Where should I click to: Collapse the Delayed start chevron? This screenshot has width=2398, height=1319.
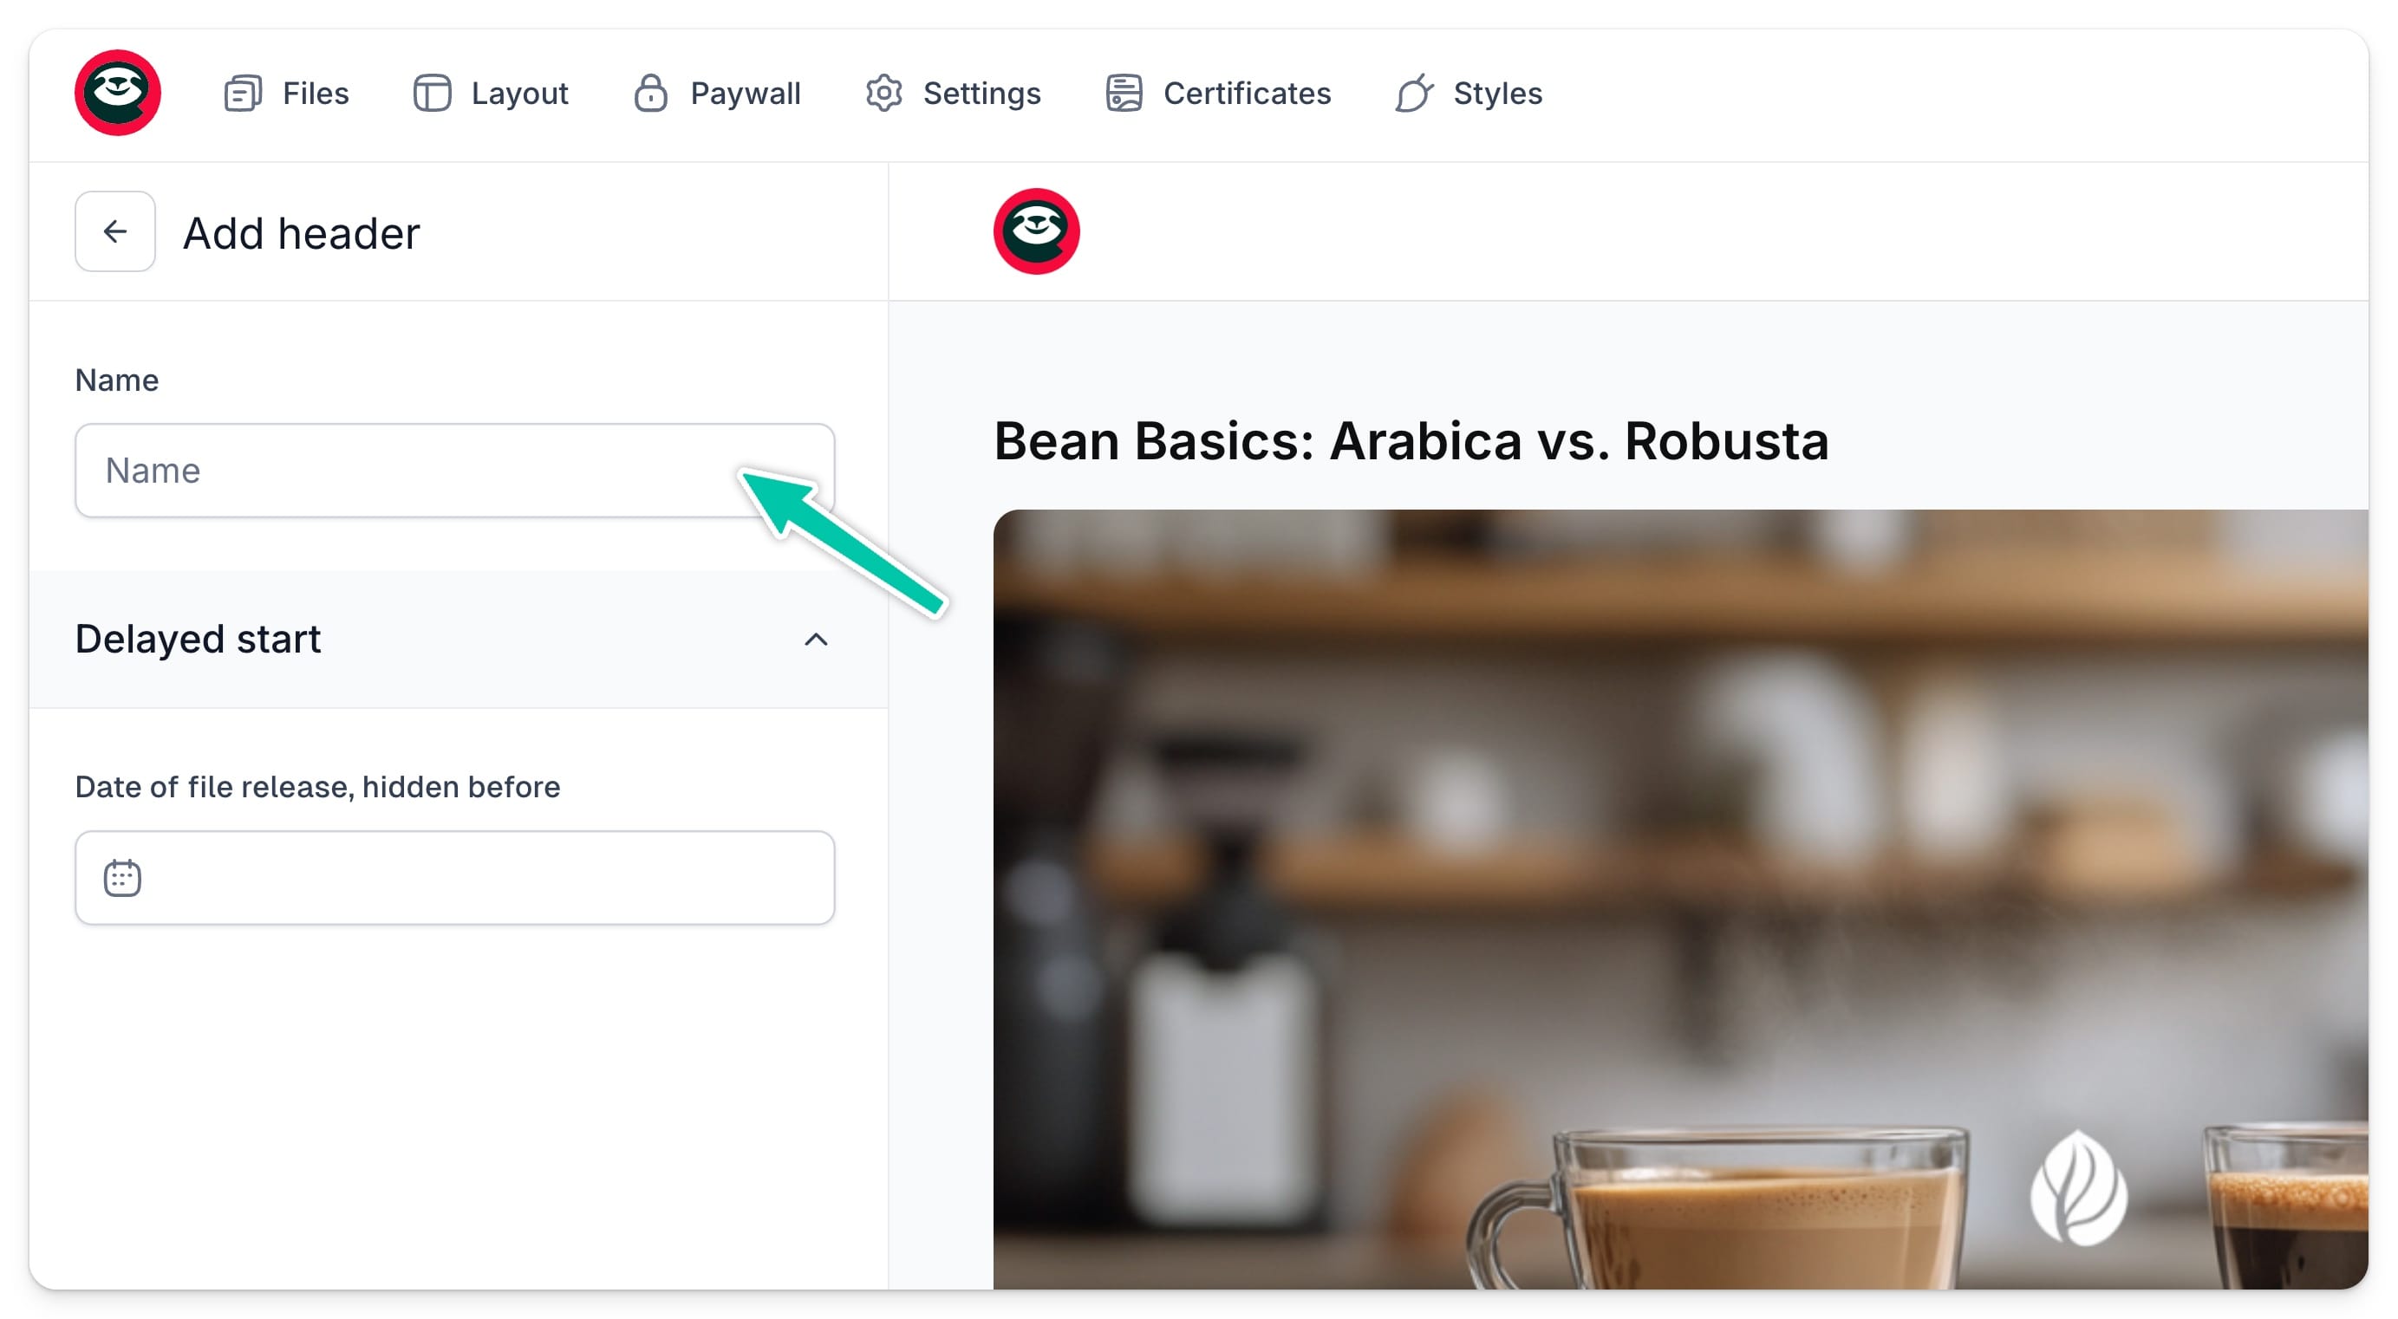pyautogui.click(x=816, y=640)
